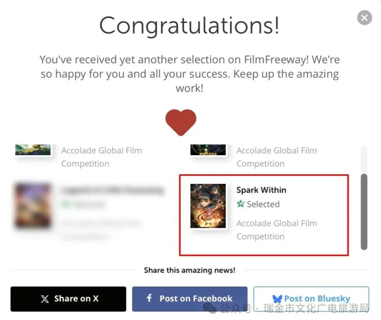Open the top-left landscape film thumbnail

[x=33, y=150]
